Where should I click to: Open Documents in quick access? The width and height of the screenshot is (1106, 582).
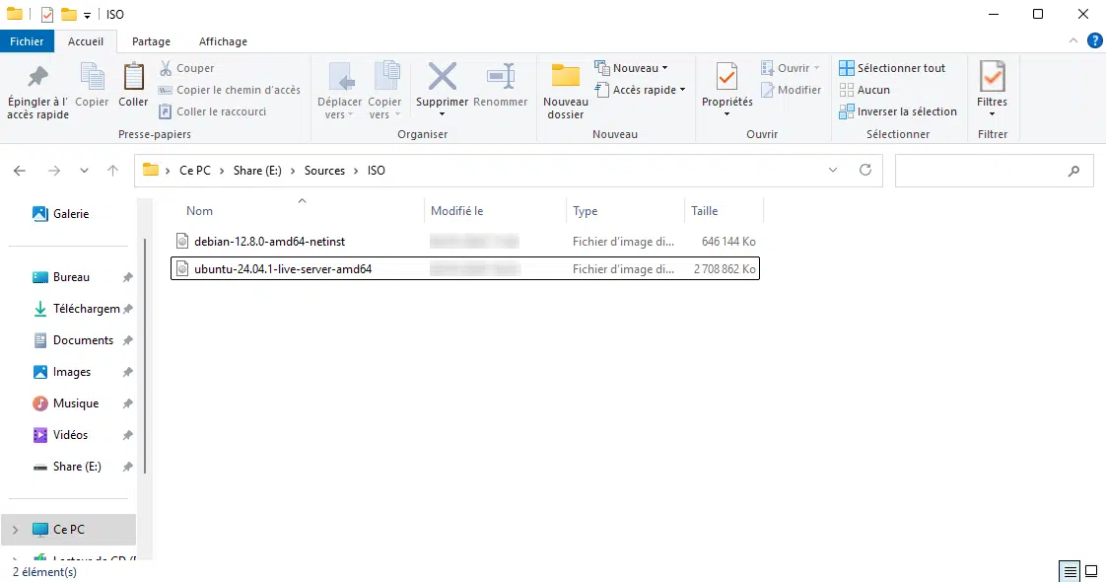[x=73, y=340]
